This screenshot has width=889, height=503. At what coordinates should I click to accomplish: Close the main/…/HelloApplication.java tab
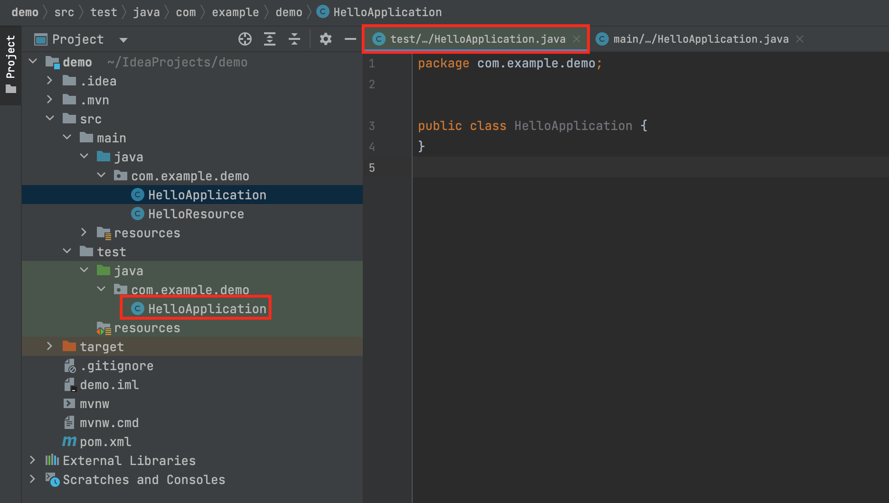800,39
